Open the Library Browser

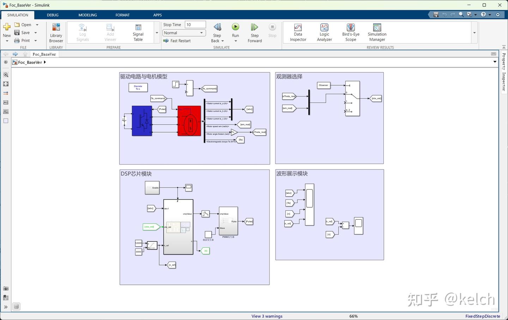tap(56, 33)
